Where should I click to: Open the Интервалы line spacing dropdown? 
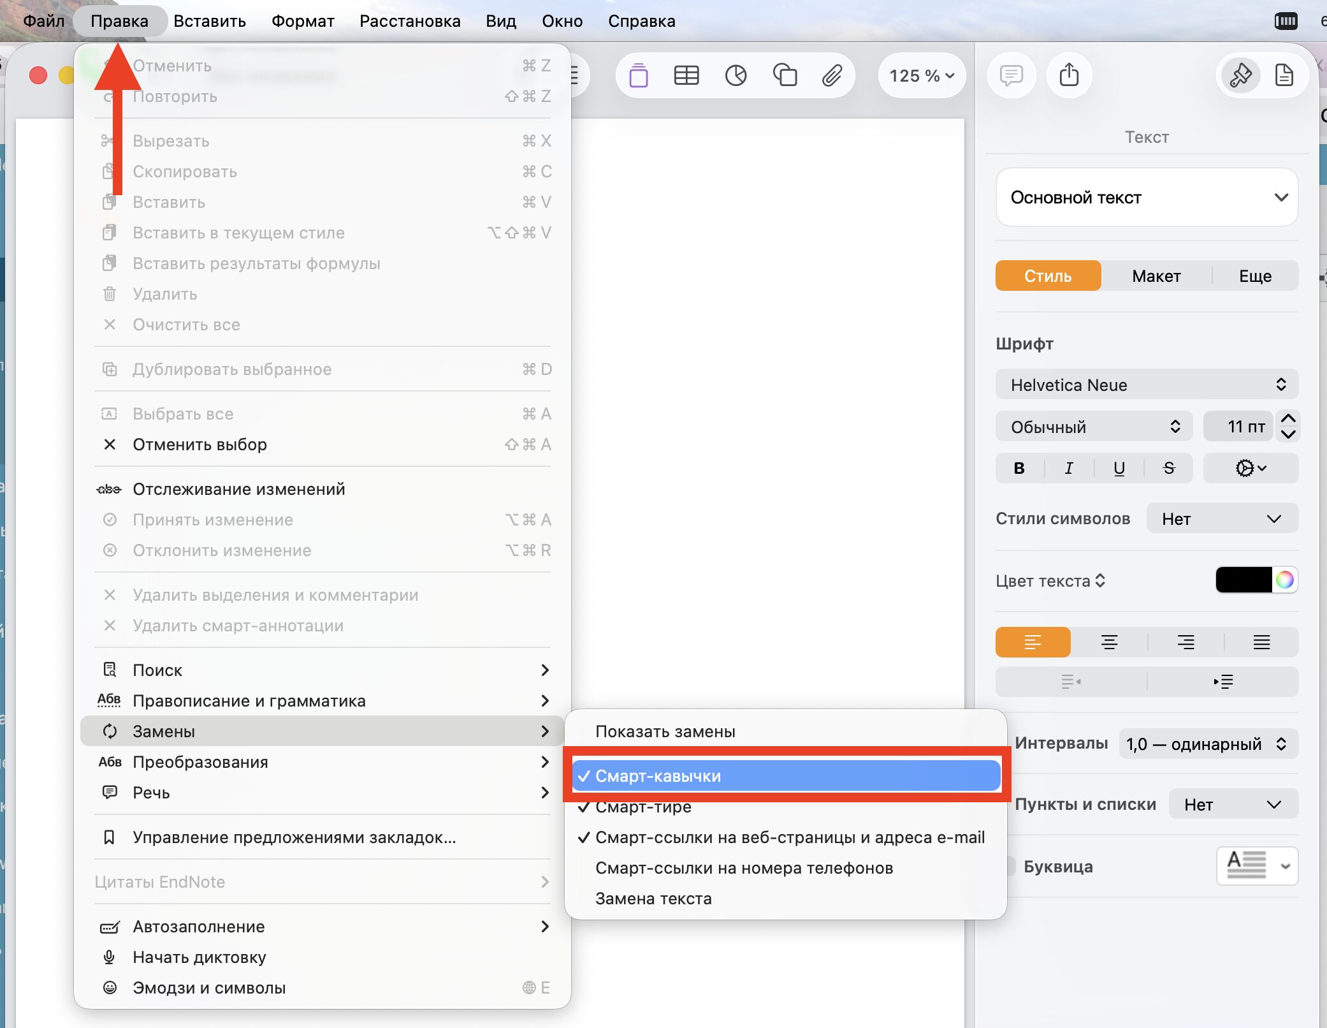pyautogui.click(x=1207, y=744)
